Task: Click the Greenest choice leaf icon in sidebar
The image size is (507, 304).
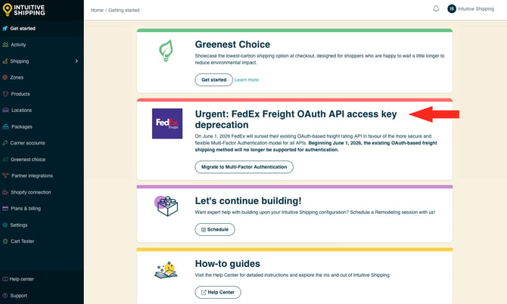Action: 5,160
